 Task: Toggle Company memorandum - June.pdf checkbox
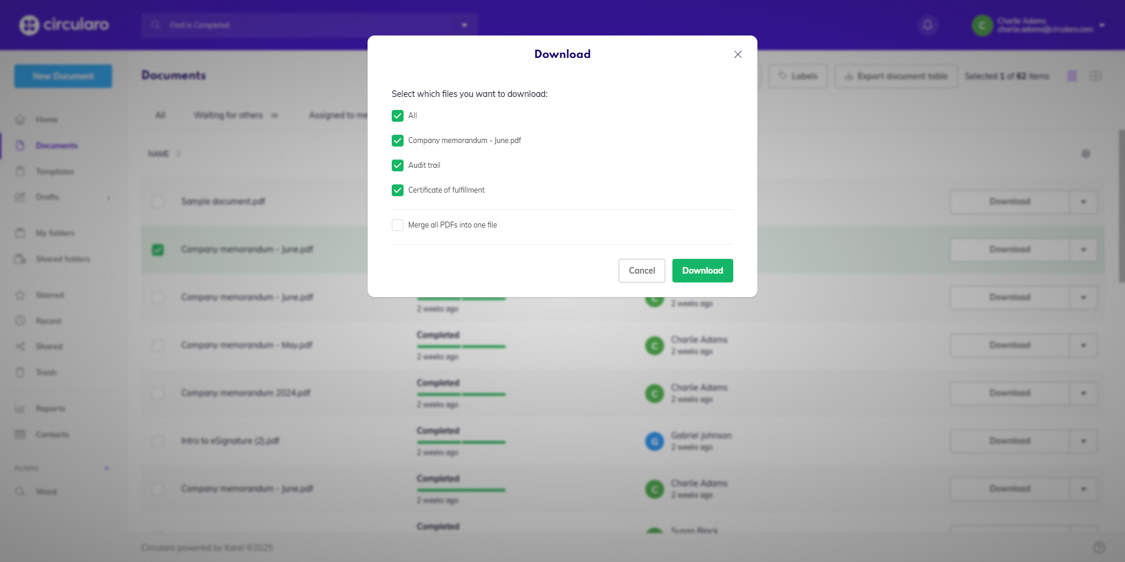pyautogui.click(x=398, y=141)
